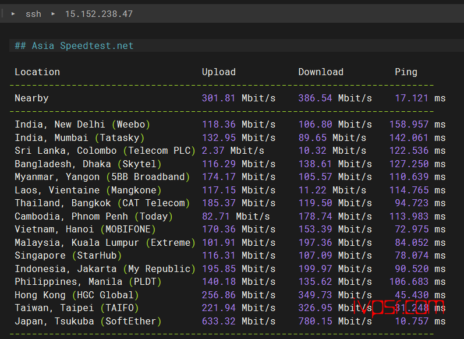Click the 15.152.238.47 host address

[x=99, y=14]
